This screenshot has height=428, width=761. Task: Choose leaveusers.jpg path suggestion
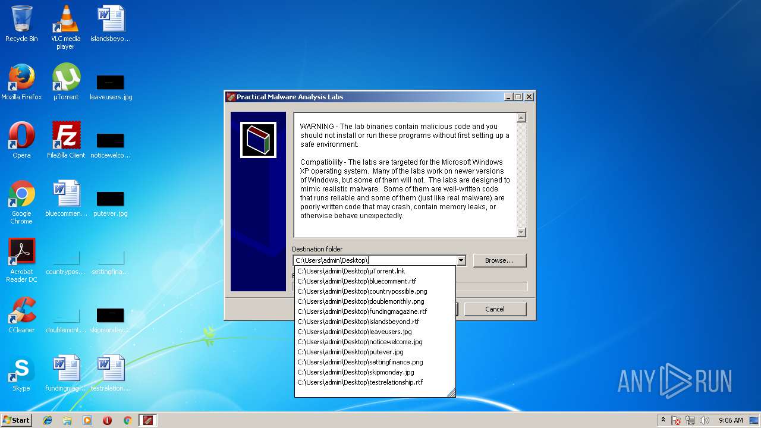pos(375,332)
